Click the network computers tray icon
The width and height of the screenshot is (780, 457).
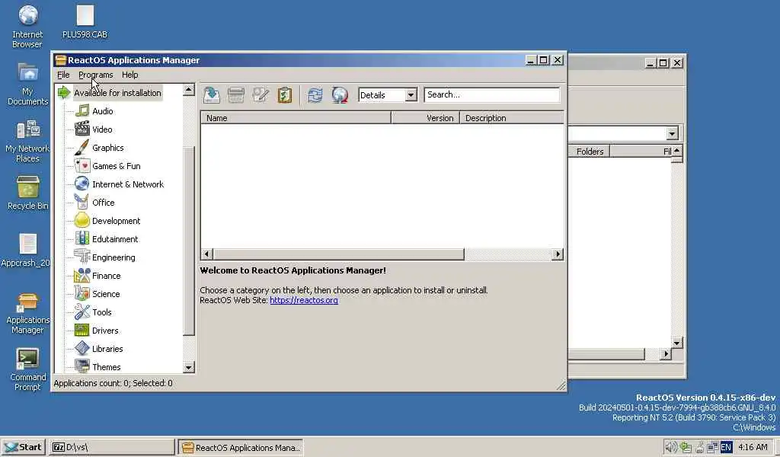pyautogui.click(x=712, y=447)
